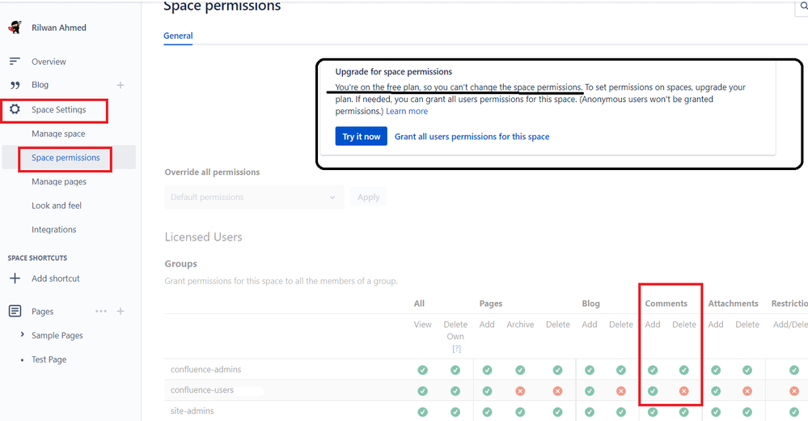
Task: Click the plus icon next to Pages
Action: pyautogui.click(x=120, y=311)
